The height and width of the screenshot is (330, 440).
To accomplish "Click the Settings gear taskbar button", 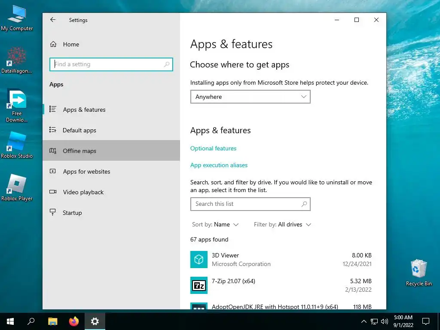I will click(x=95, y=321).
